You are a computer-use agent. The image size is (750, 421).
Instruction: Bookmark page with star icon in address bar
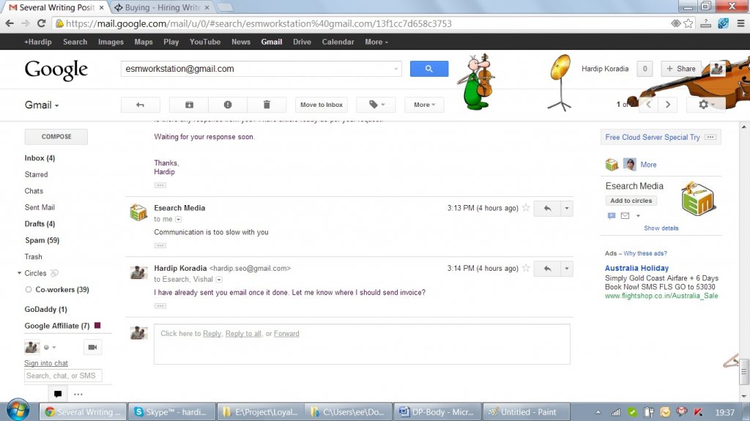tap(688, 23)
